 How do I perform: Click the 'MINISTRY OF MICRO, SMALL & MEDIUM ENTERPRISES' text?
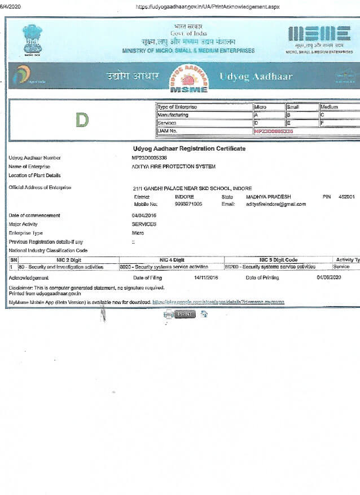[x=188, y=51]
